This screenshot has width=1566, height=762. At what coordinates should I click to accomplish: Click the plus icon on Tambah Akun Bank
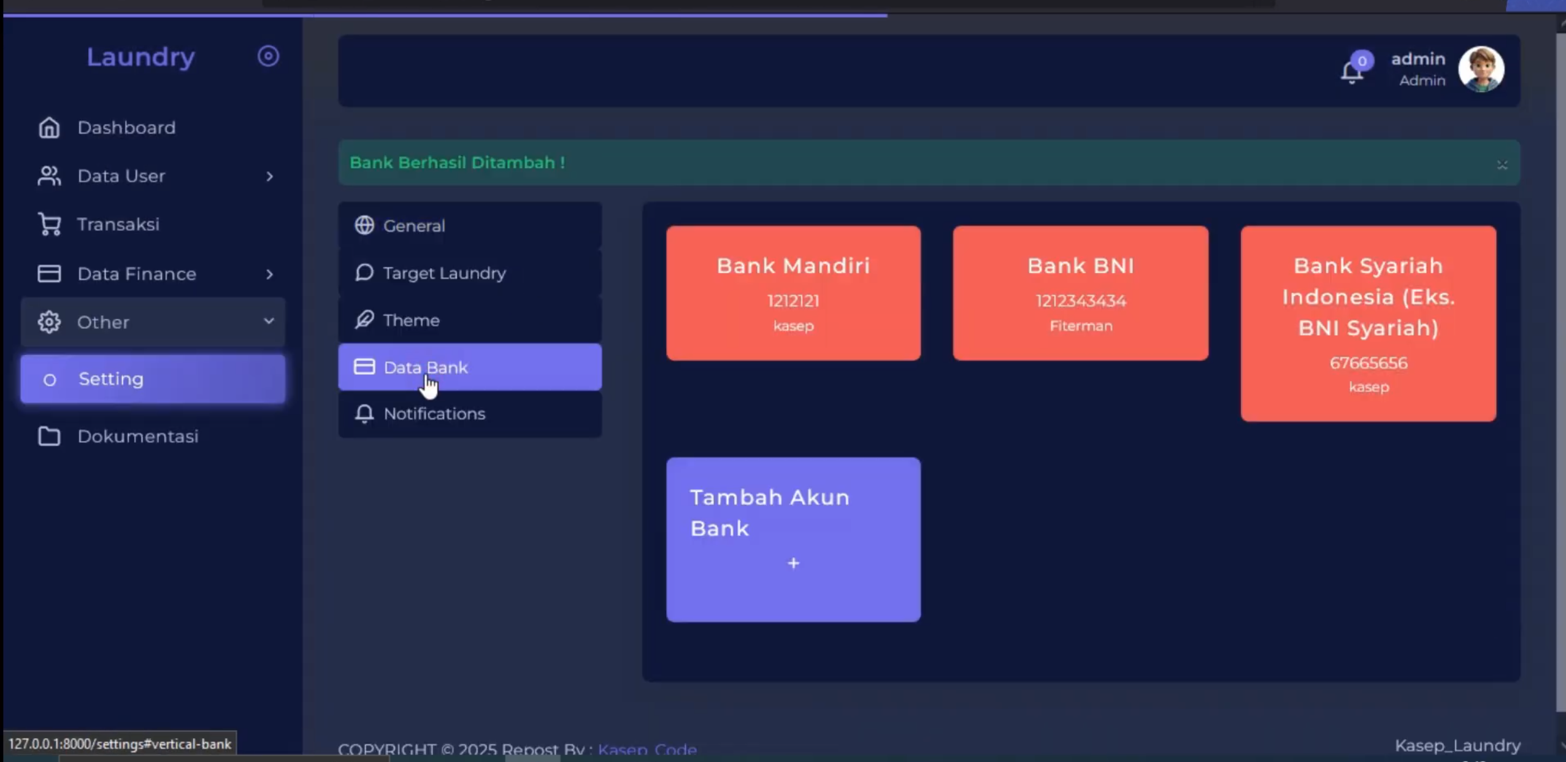tap(793, 563)
